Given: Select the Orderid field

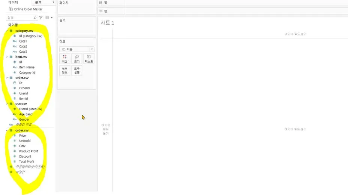Looking at the screenshot, I should coord(24,88).
